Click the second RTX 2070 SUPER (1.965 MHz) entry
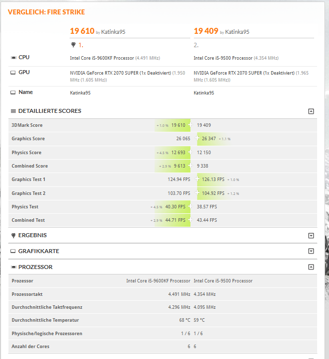The width and height of the screenshot is (329, 359). pos(251,76)
